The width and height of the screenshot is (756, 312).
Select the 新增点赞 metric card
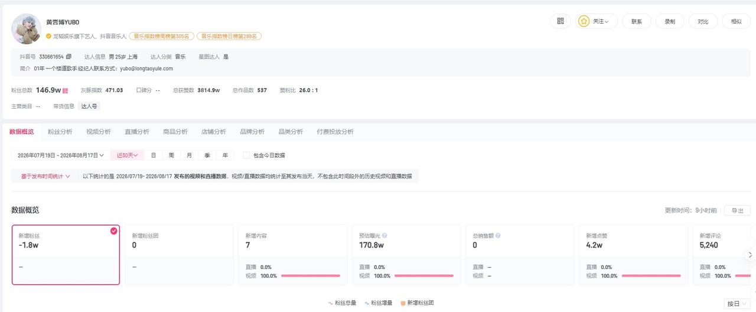633,255
